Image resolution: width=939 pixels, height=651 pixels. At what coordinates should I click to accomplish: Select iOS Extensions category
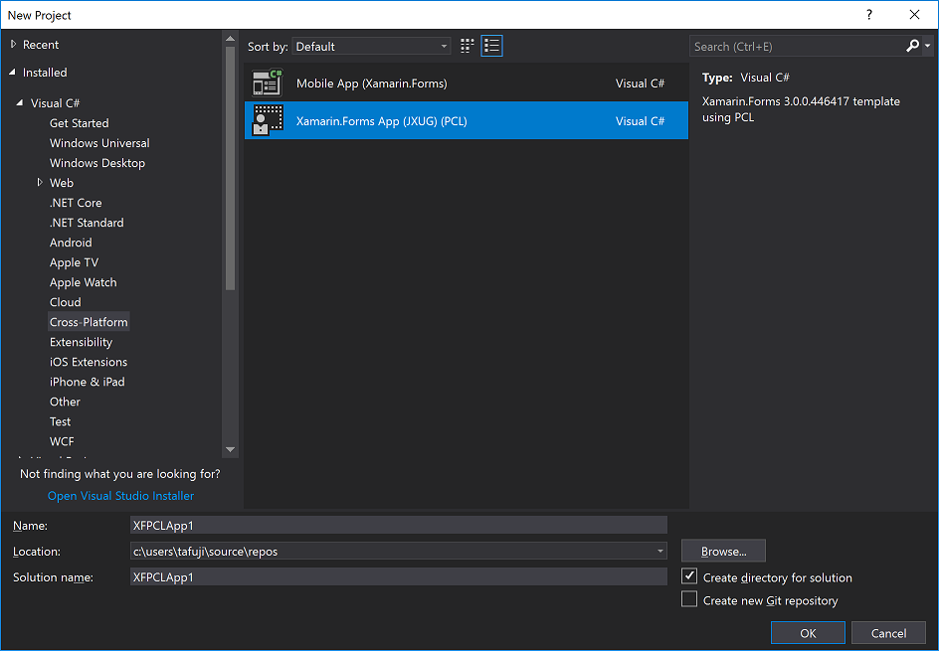(88, 362)
